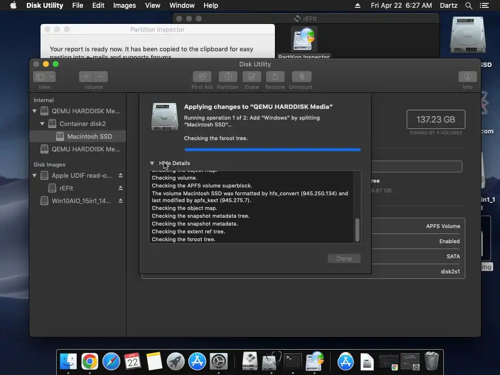Click the remove Volume minus button
Image resolution: width=500 pixels, height=375 pixels.
point(101,77)
